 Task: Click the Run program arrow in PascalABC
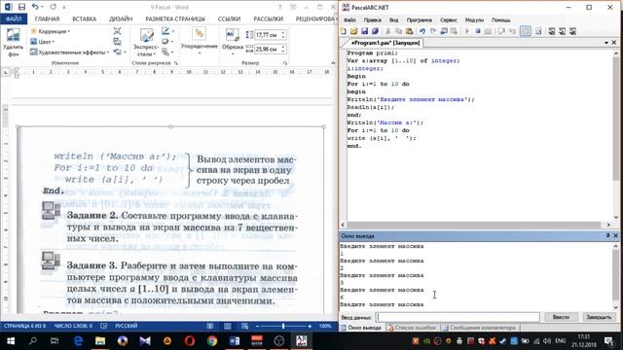pyautogui.click(x=467, y=31)
